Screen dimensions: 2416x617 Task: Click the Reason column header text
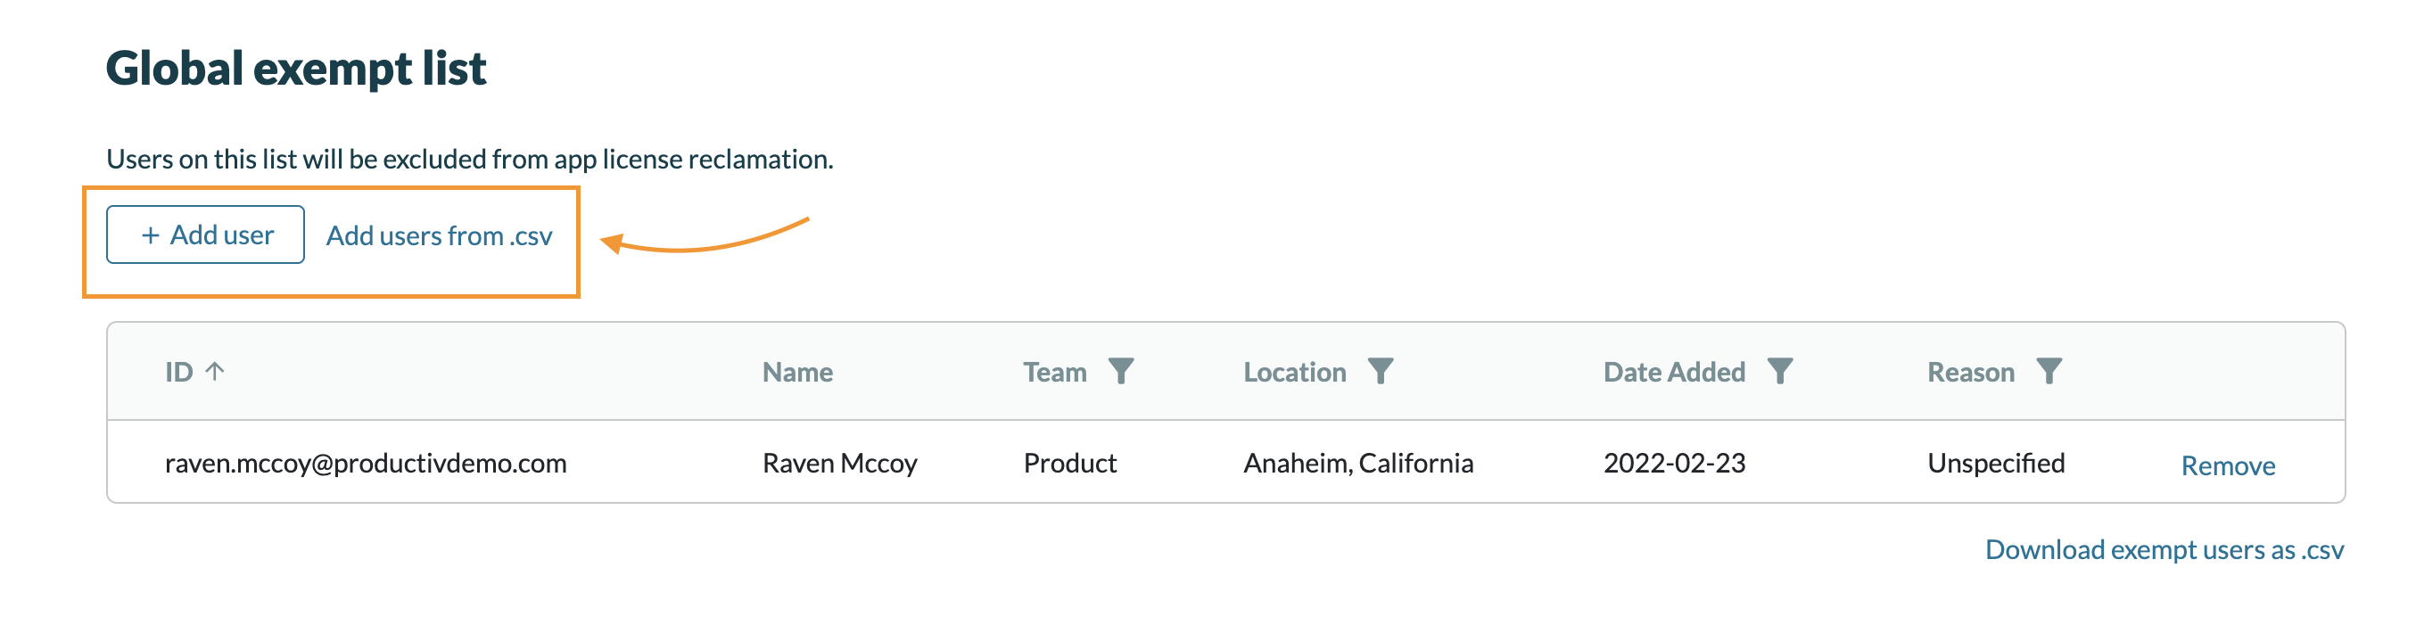1970,373
